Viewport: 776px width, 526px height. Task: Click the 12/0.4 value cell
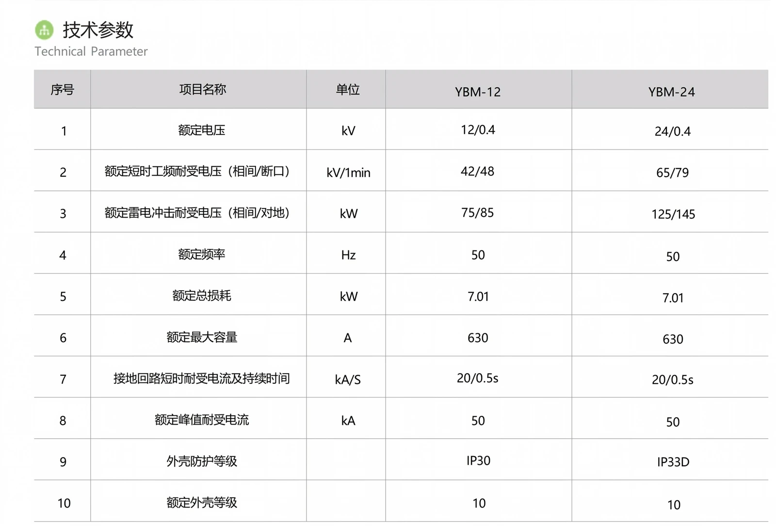coord(478,130)
